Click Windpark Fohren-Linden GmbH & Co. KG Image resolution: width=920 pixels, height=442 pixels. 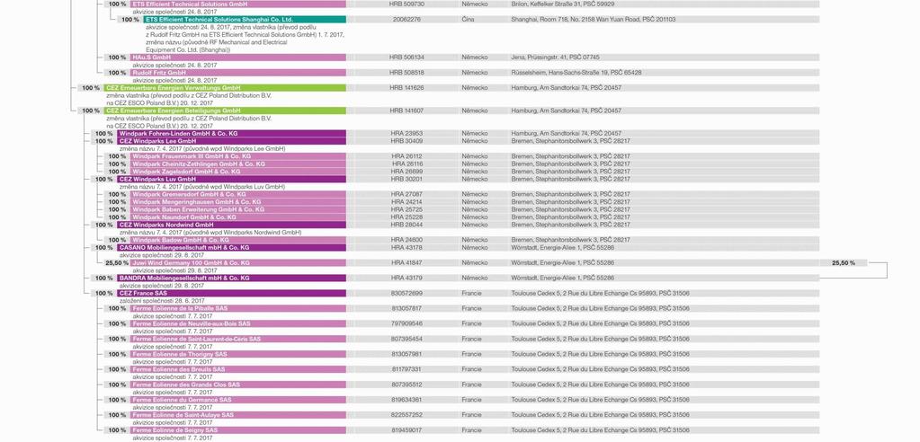click(x=178, y=134)
